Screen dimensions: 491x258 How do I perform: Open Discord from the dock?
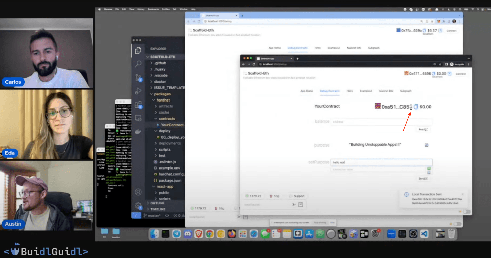coord(187,234)
